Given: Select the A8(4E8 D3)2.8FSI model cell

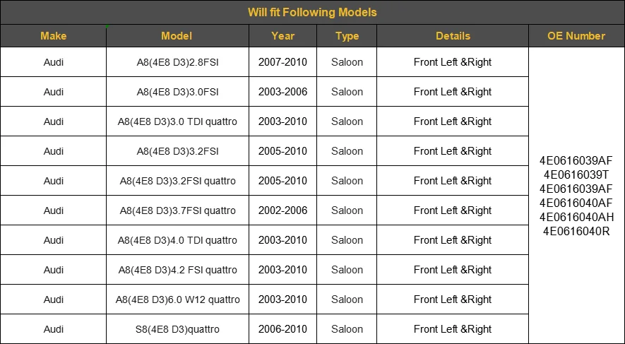Looking at the screenshot, I should (x=177, y=62).
